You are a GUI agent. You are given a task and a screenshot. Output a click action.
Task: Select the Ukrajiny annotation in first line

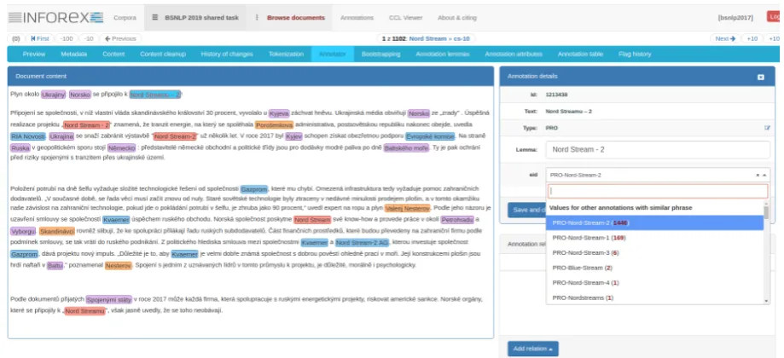tap(54, 95)
